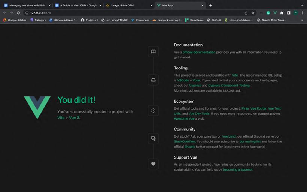307x192 pixels.
Task: Reload the page with the refresh icon
Action: point(18,13)
